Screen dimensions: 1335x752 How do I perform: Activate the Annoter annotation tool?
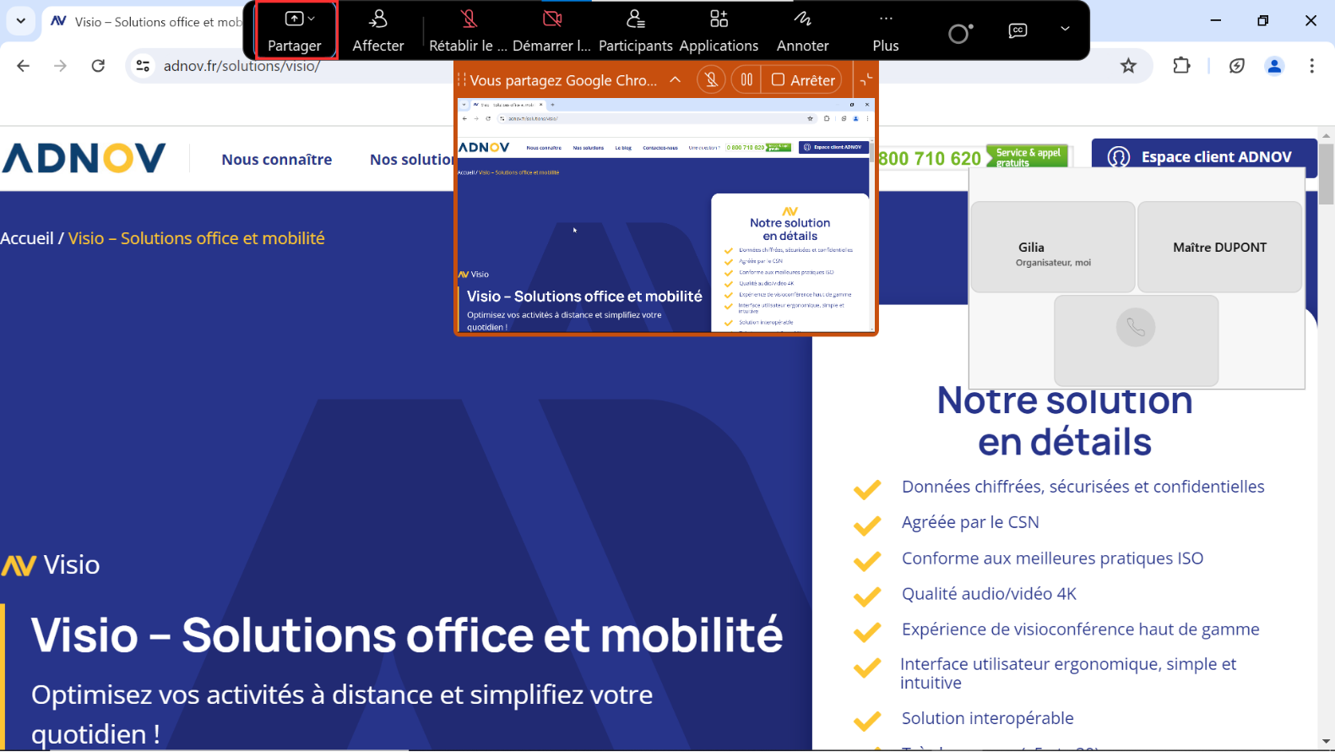(x=802, y=31)
